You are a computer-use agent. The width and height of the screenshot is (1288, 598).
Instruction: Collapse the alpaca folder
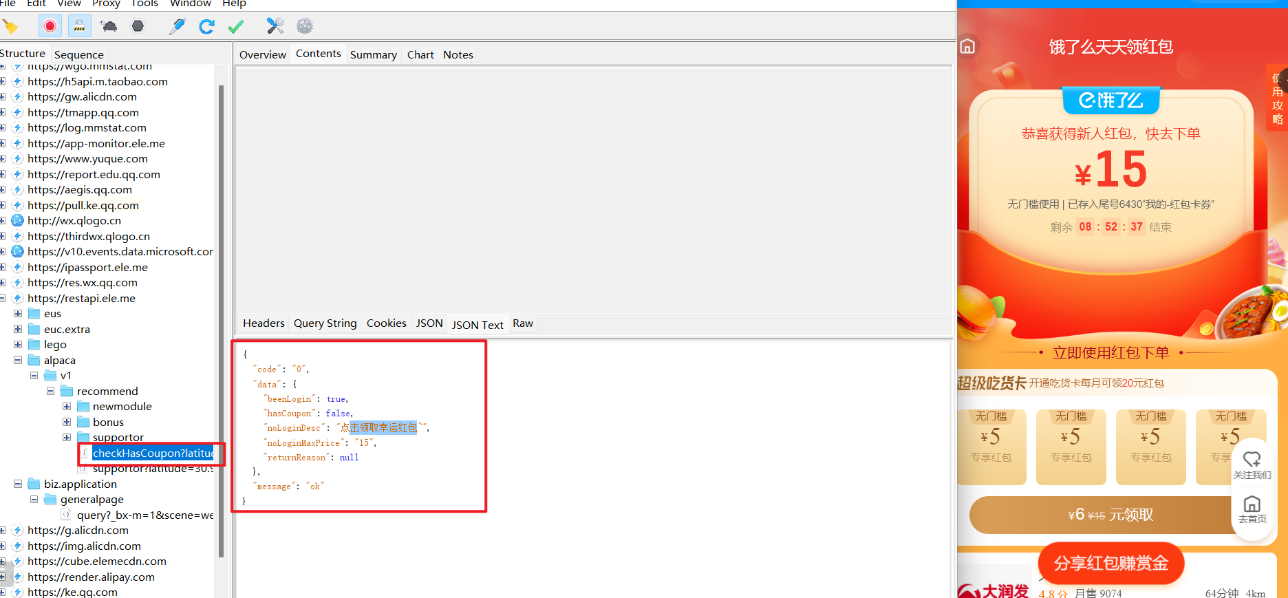click(x=18, y=361)
